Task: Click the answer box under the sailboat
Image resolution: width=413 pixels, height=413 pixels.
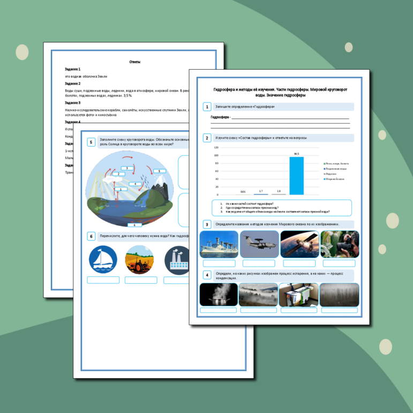Action: pos(103,280)
